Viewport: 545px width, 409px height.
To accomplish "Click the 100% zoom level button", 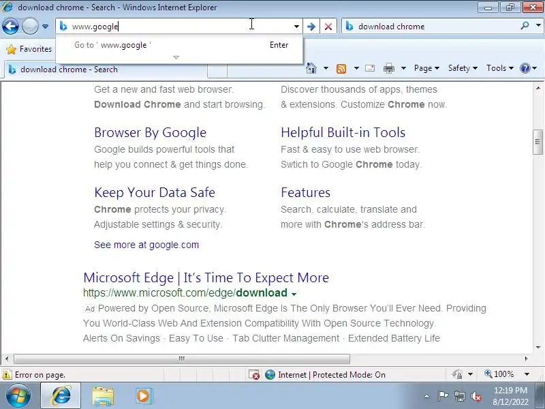I will coord(499,374).
